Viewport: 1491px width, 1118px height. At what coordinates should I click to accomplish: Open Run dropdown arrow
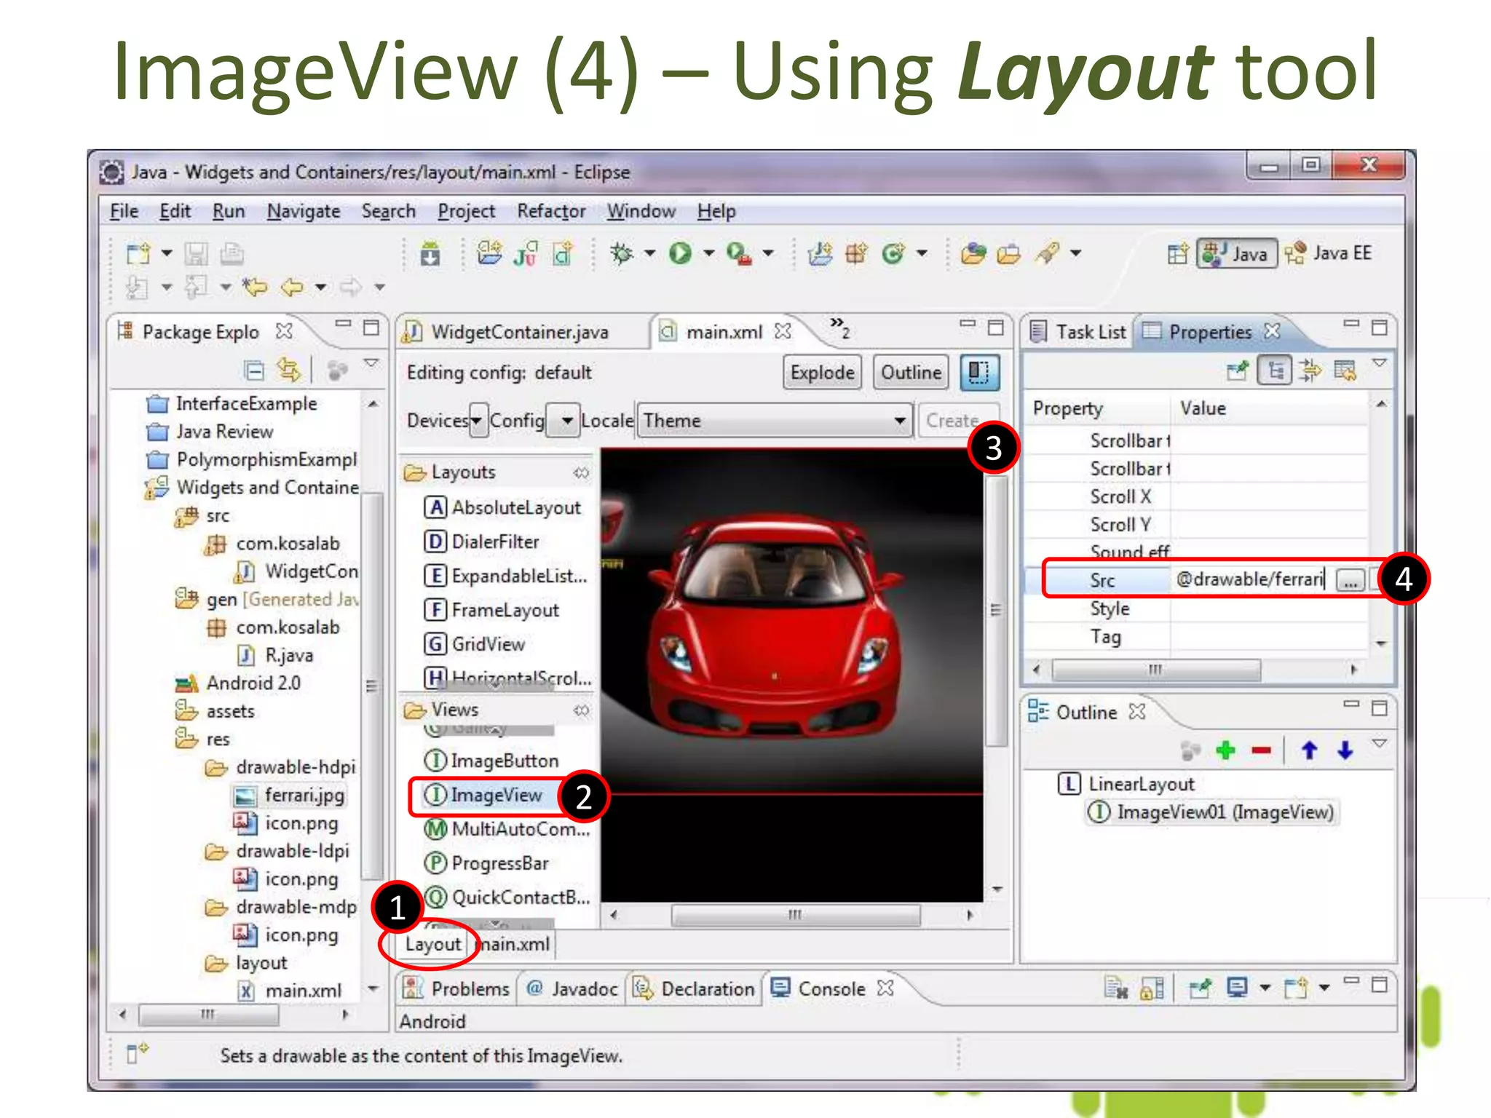click(708, 253)
